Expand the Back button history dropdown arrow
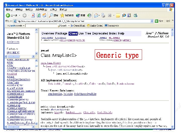This screenshot has height=136, width=181. point(20,15)
